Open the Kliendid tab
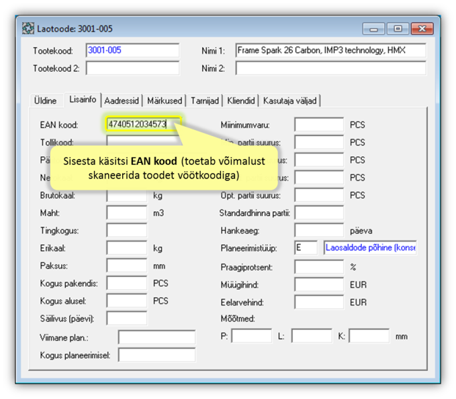 point(241,101)
